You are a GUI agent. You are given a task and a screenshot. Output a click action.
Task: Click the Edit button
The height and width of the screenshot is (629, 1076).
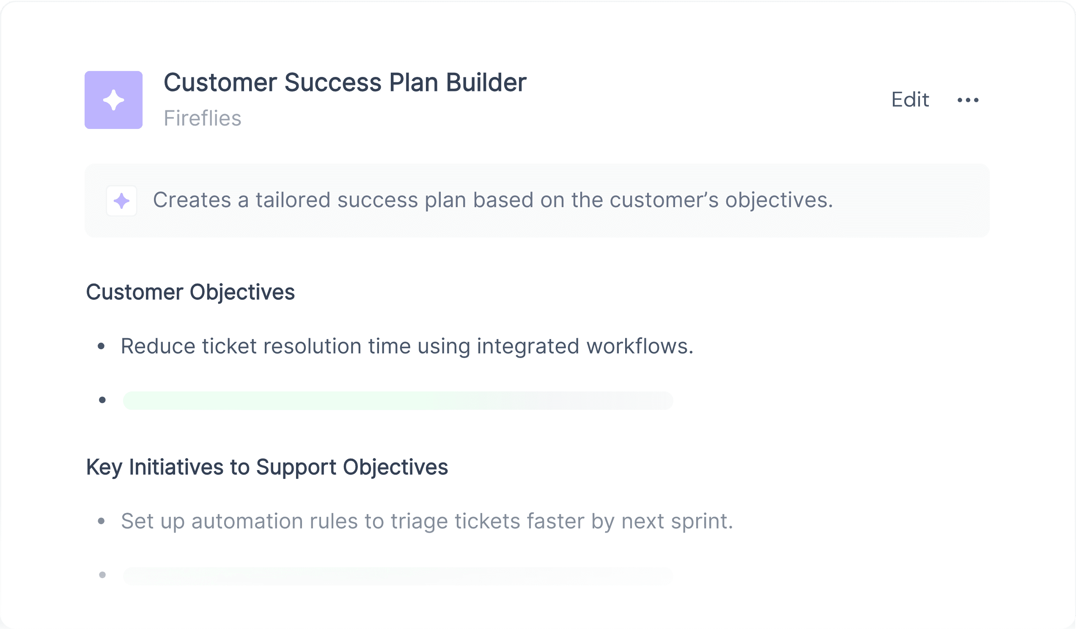[x=910, y=100]
